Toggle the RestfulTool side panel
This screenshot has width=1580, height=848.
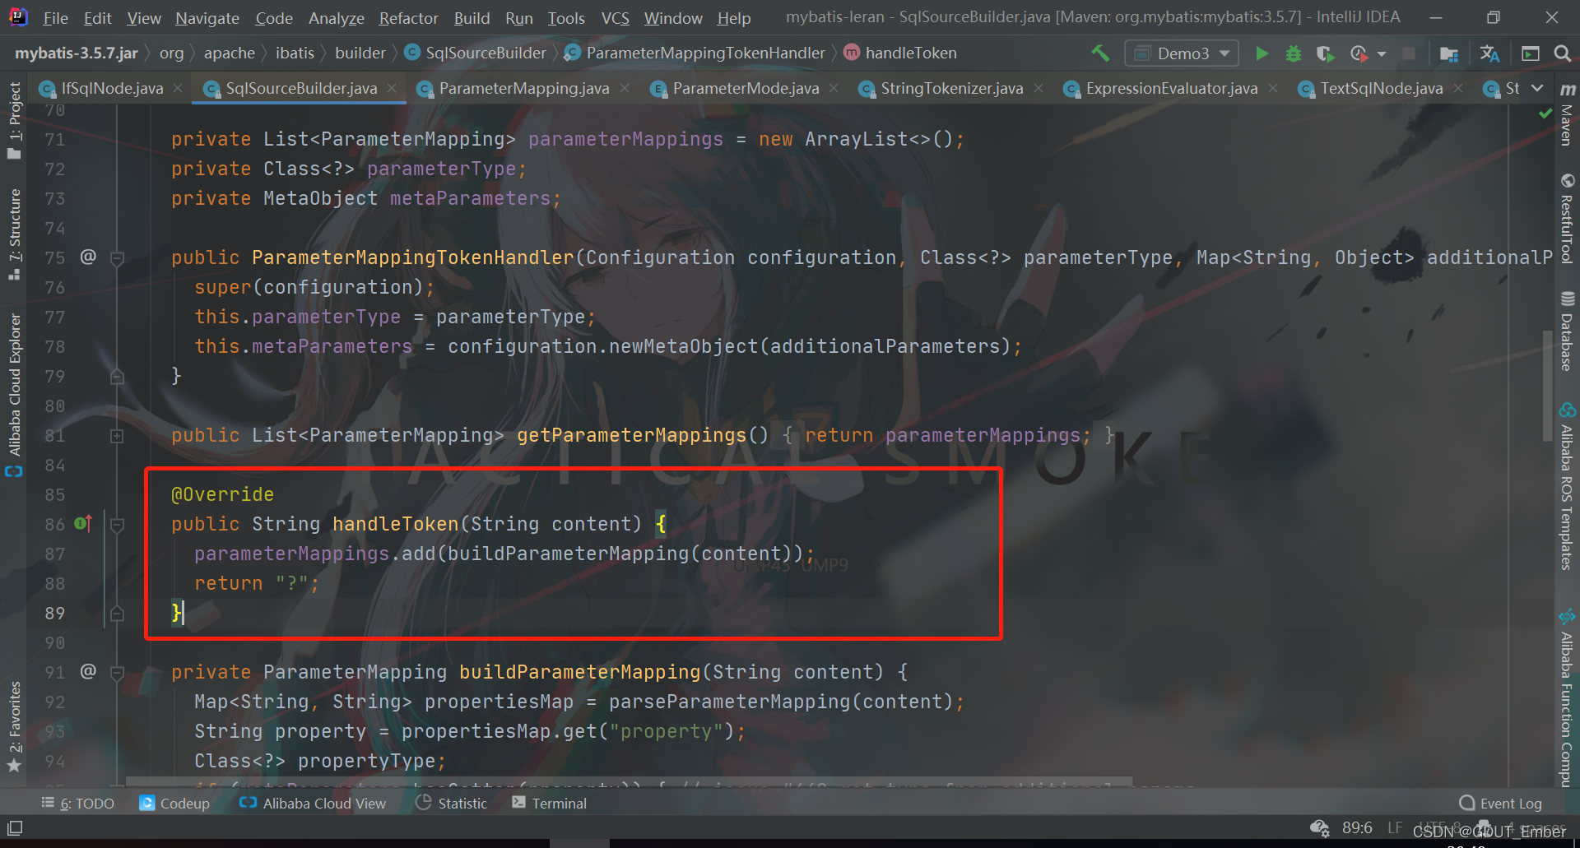pos(1567,219)
